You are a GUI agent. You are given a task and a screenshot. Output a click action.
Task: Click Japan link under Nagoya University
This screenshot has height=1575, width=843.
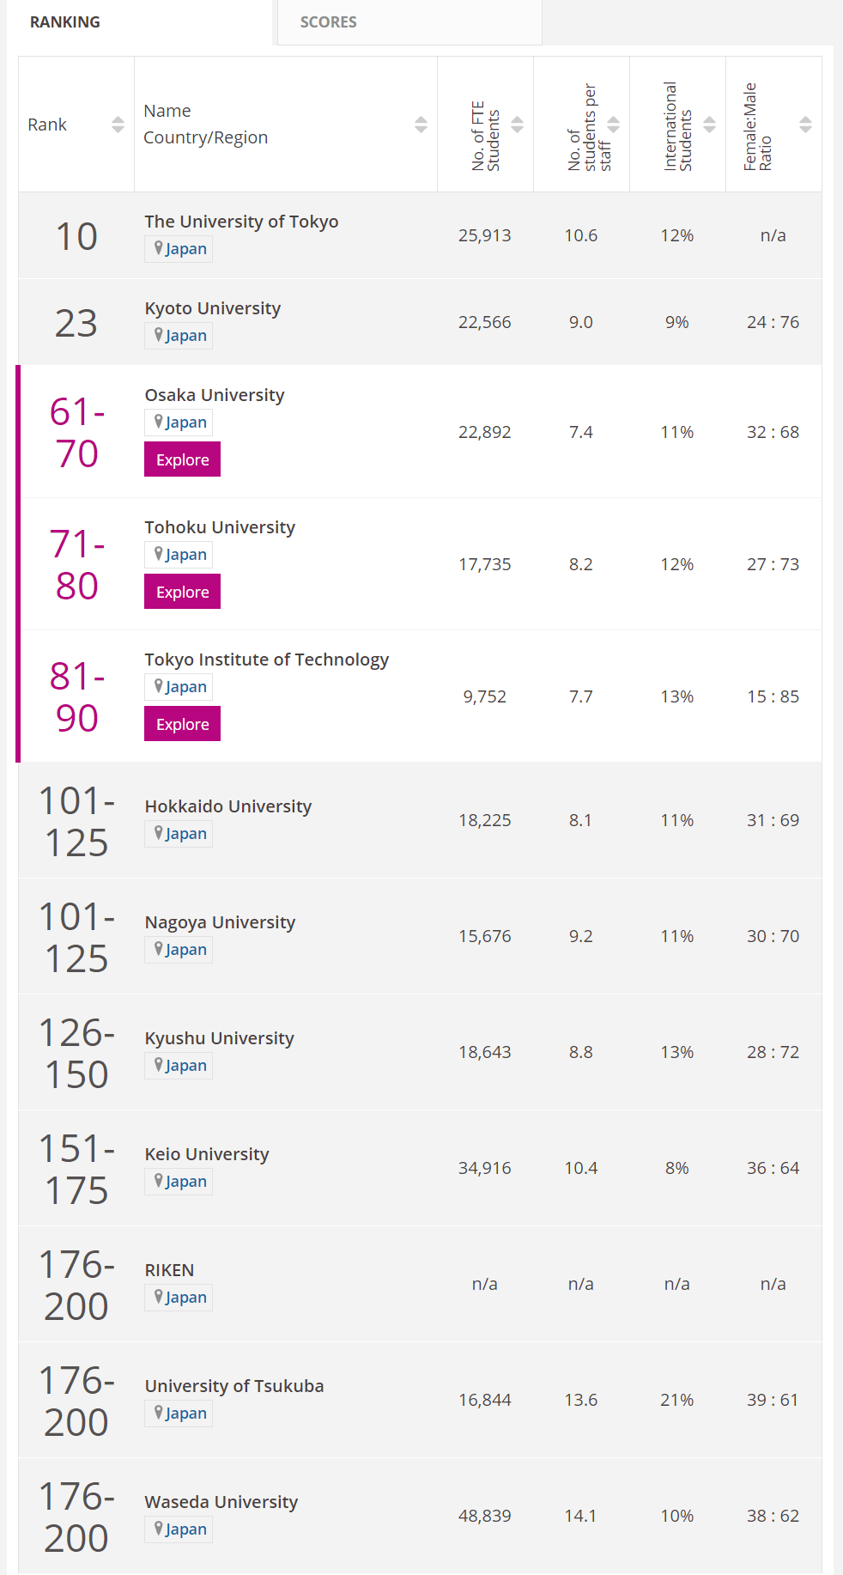point(185,950)
